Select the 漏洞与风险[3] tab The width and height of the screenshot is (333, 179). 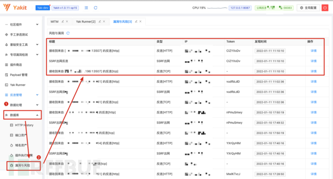coord(123,22)
